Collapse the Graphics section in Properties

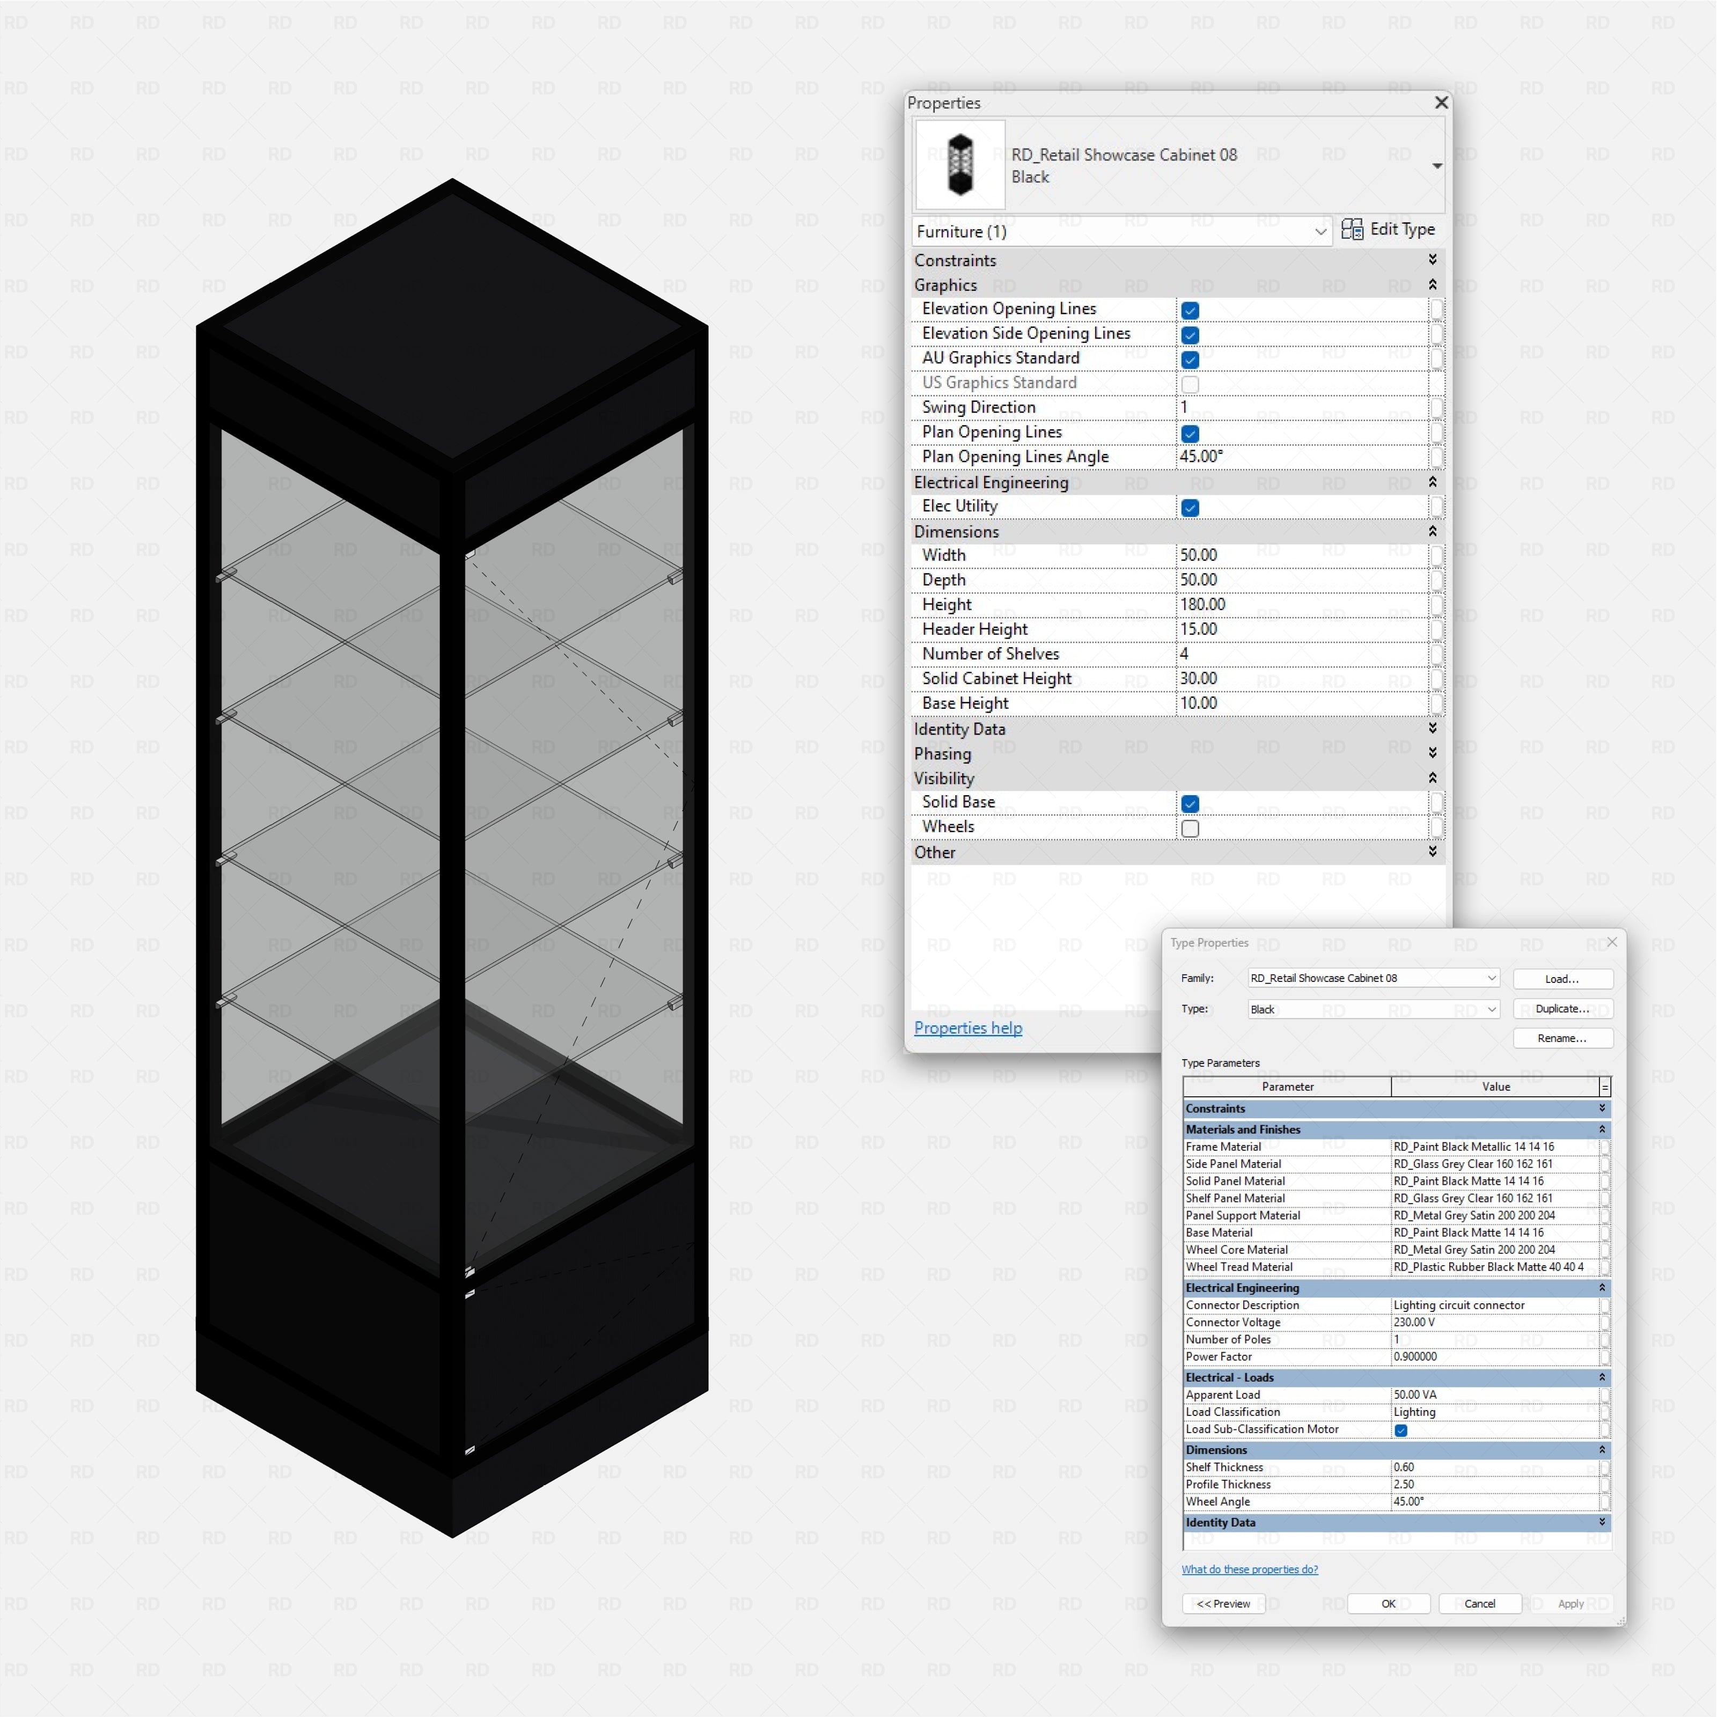1432,284
